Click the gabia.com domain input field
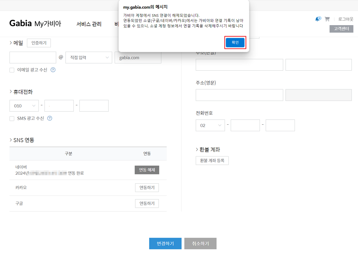 [138, 57]
